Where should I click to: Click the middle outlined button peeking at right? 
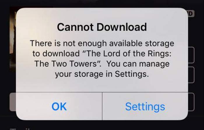(x=191, y=75)
